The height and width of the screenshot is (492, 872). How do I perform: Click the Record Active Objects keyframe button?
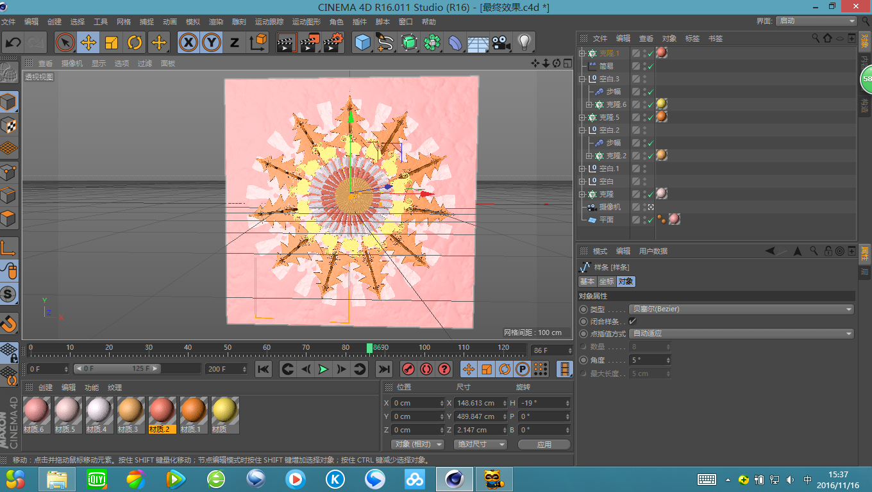(x=408, y=369)
